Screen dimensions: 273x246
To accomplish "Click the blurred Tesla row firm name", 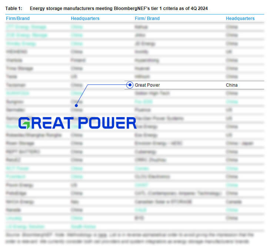I will 11,77.
